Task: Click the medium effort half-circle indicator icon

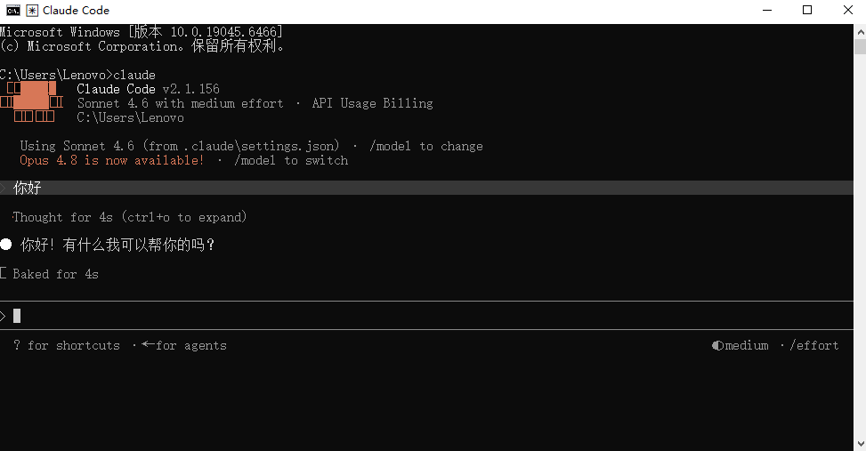Action: click(716, 345)
